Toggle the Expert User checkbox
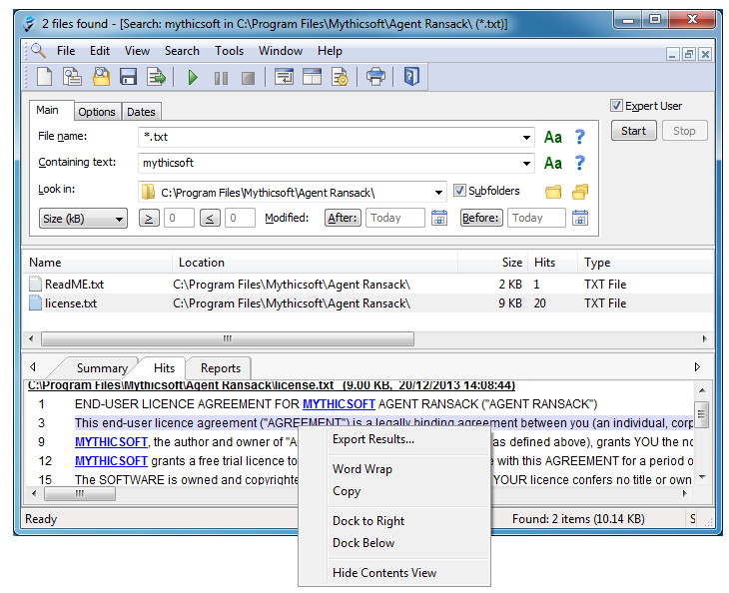This screenshot has width=729, height=593. click(x=616, y=106)
